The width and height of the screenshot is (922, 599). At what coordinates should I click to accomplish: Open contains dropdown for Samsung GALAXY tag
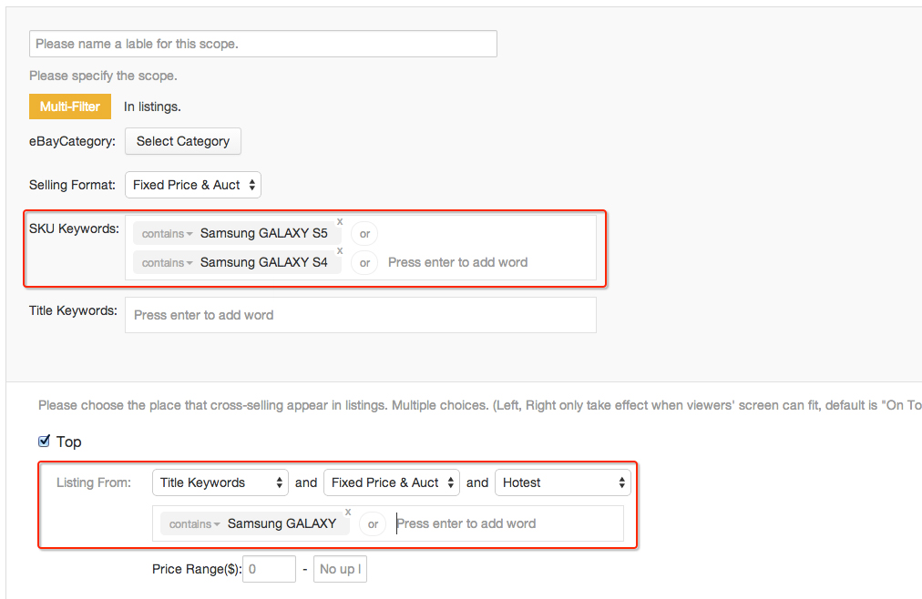[195, 523]
